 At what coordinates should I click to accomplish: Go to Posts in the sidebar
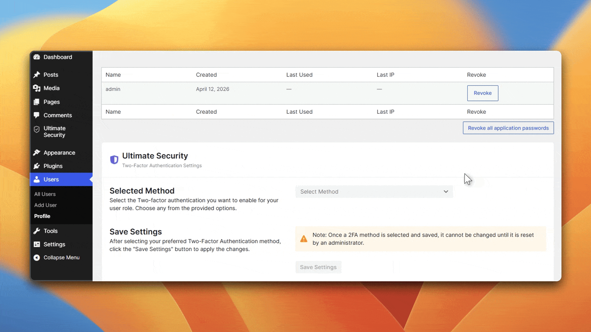point(61,75)
